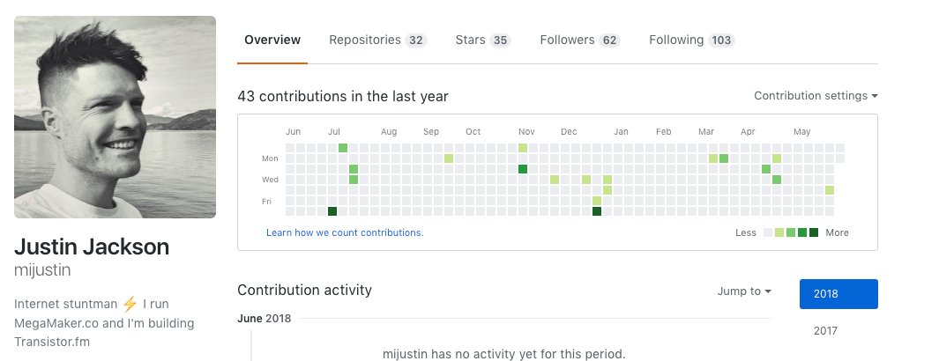Click the gray legend swatch beside Less

point(768,232)
